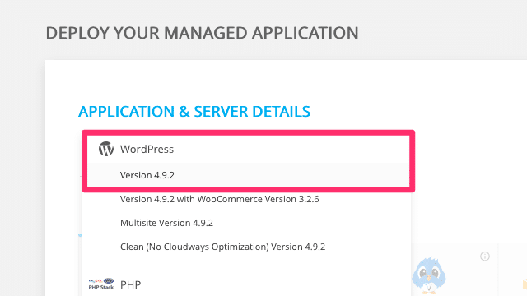Screen dimensions: 527x296
Task: Click the PHP group label
Action: point(130,284)
